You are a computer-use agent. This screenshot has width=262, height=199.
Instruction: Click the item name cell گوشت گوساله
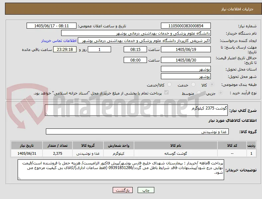(176, 153)
